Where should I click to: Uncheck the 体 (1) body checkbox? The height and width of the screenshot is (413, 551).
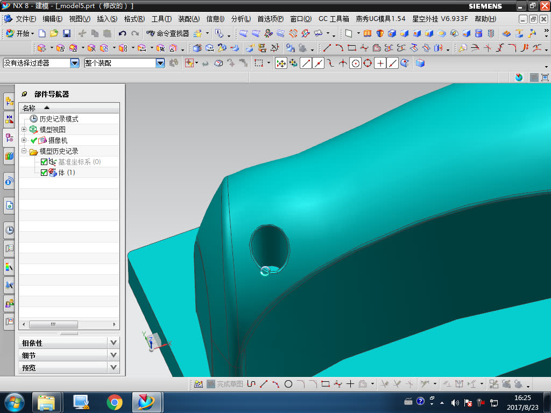click(44, 173)
